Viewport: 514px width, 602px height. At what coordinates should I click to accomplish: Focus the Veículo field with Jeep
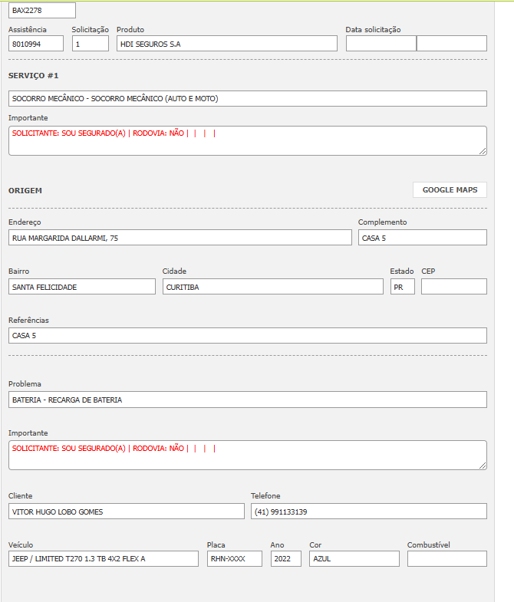(x=103, y=559)
